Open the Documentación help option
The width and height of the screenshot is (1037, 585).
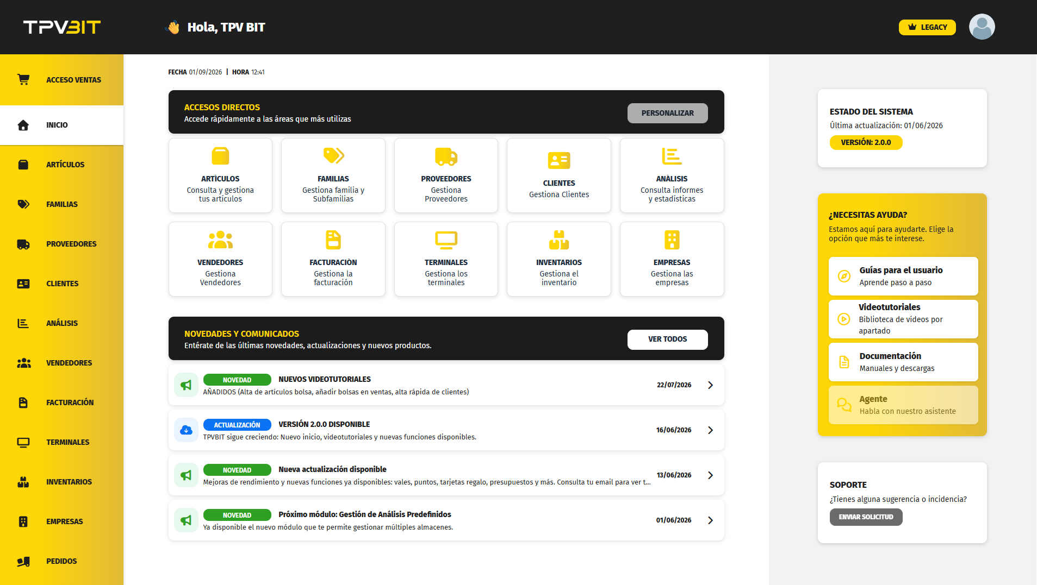(x=903, y=362)
